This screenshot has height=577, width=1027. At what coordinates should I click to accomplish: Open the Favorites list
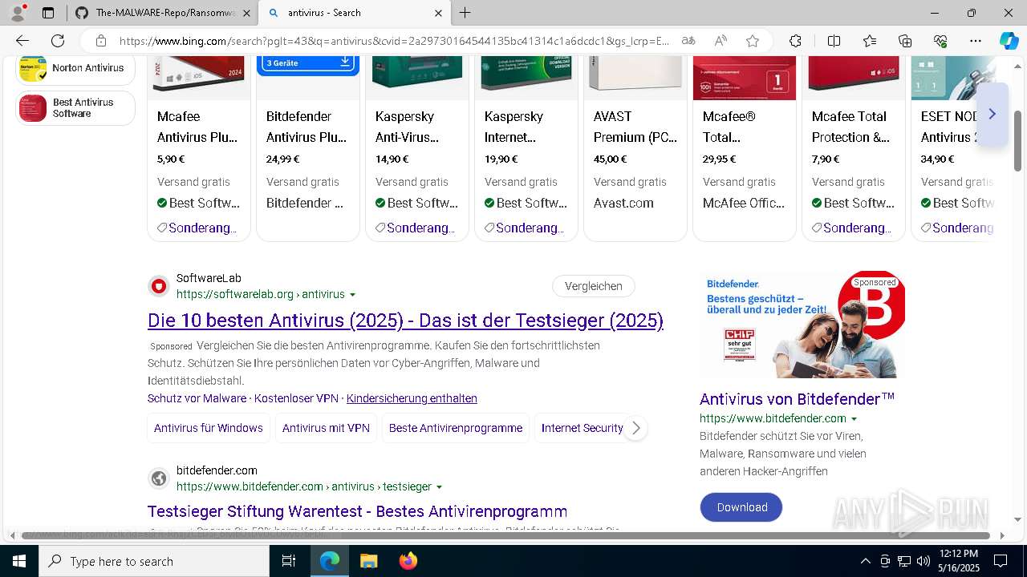pos(870,41)
